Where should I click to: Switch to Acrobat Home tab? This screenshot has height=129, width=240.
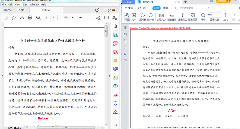point(8,10)
